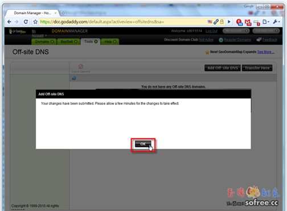
Task: Click the Add Off-site DNS button
Action: [223, 68]
